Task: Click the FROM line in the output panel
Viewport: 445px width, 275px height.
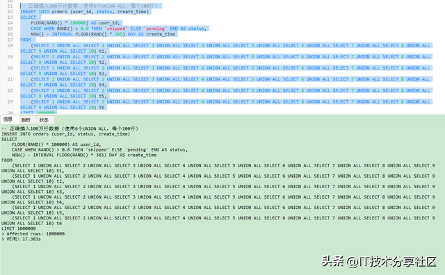Action: click(x=6, y=160)
